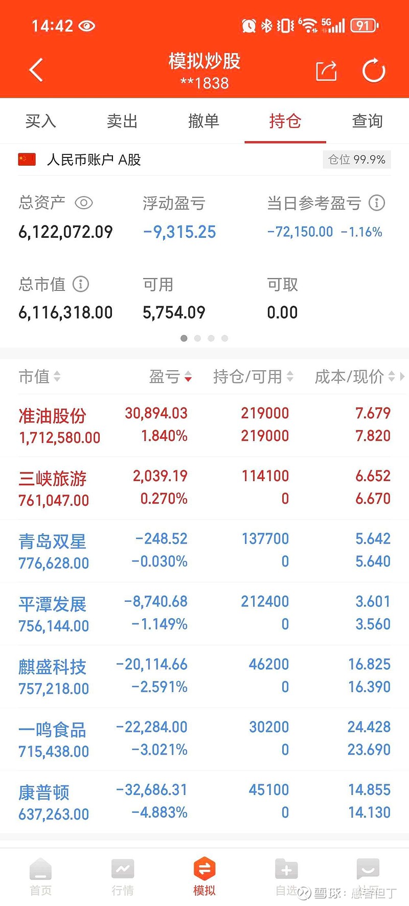Sort holdings by 市值 column

tap(40, 377)
